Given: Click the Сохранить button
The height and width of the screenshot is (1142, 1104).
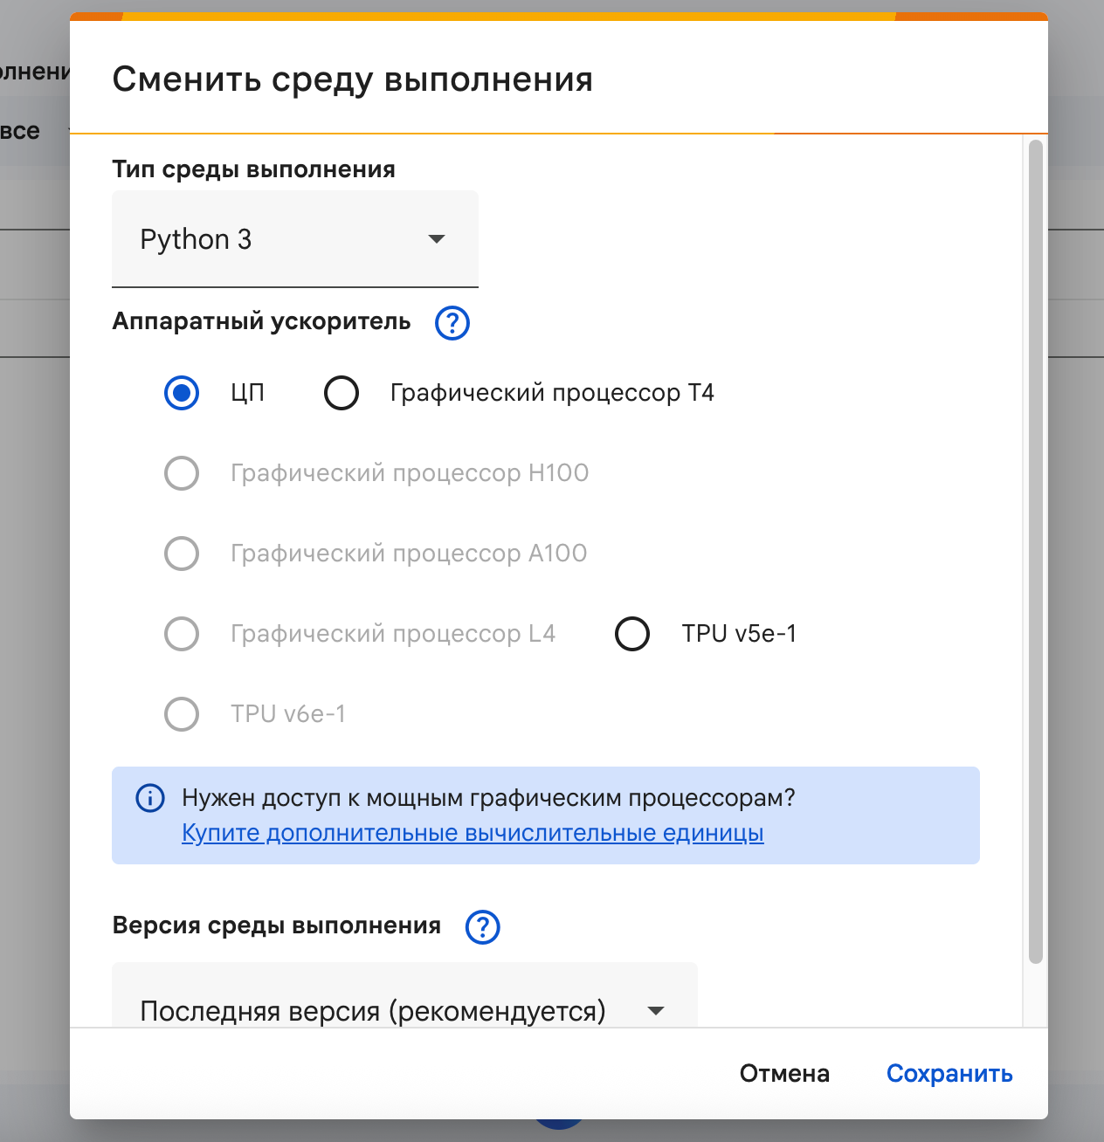Looking at the screenshot, I should click(x=949, y=1073).
